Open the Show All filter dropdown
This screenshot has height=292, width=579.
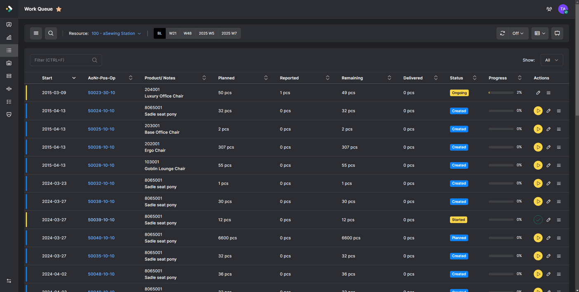tap(551, 60)
